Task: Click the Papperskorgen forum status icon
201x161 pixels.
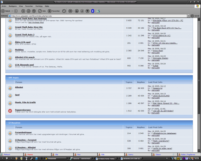Action: [x=10, y=110]
